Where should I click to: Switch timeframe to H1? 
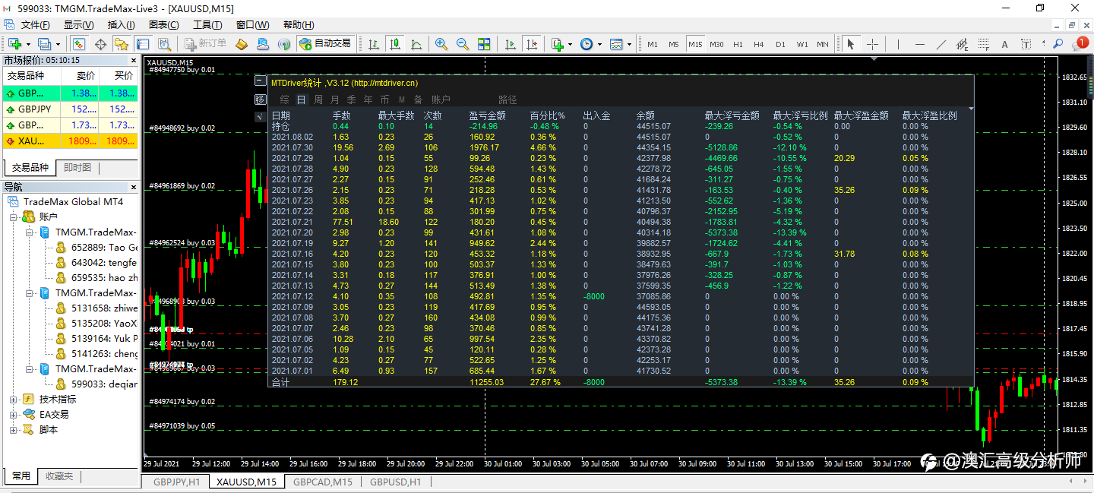click(x=738, y=44)
